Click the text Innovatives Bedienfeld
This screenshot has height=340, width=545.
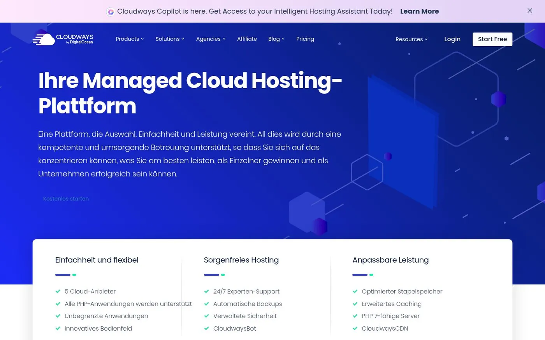98,328
